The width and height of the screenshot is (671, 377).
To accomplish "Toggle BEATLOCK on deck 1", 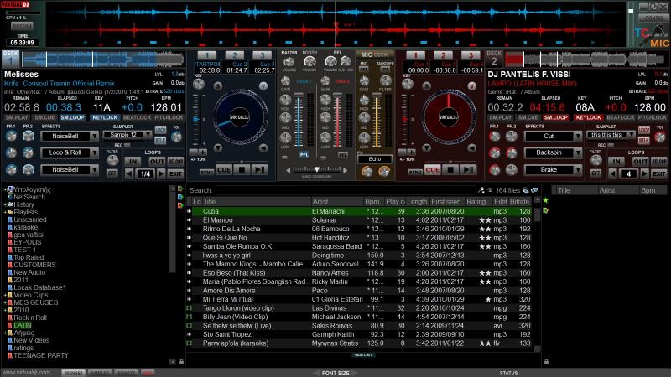I will click(x=137, y=117).
